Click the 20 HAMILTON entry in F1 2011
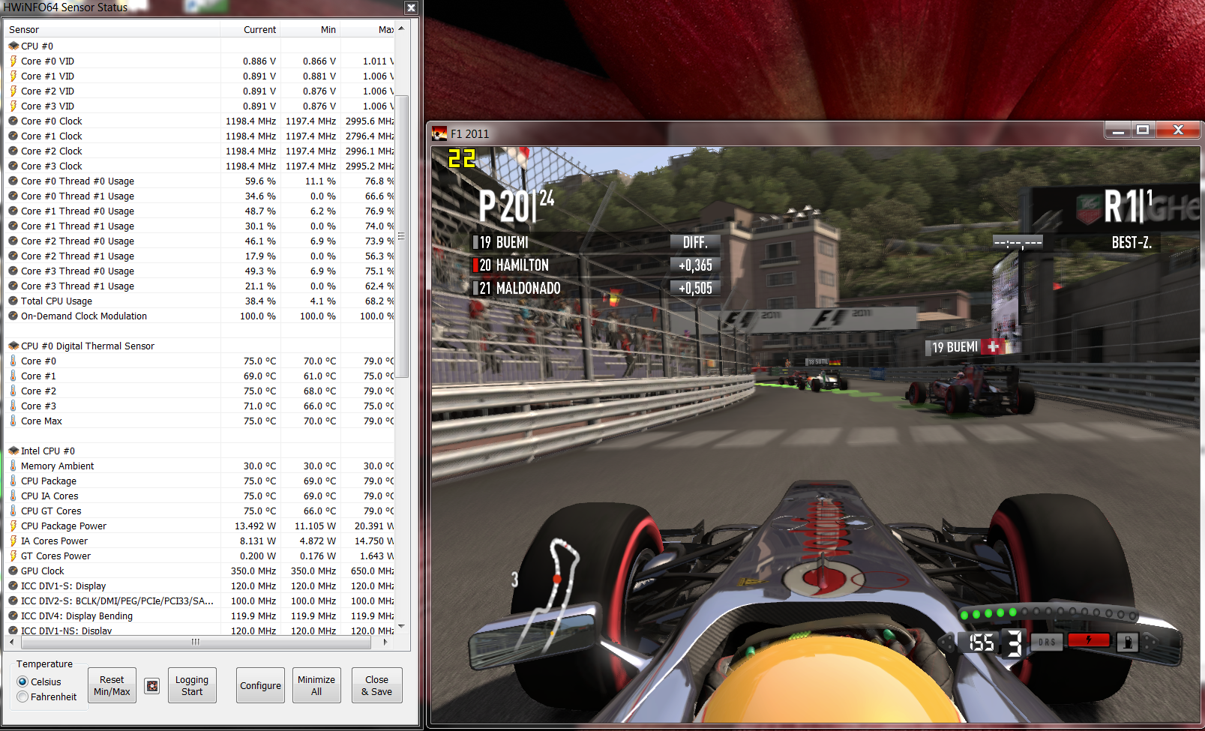Screen dimensions: 1205x731 [x=514, y=265]
